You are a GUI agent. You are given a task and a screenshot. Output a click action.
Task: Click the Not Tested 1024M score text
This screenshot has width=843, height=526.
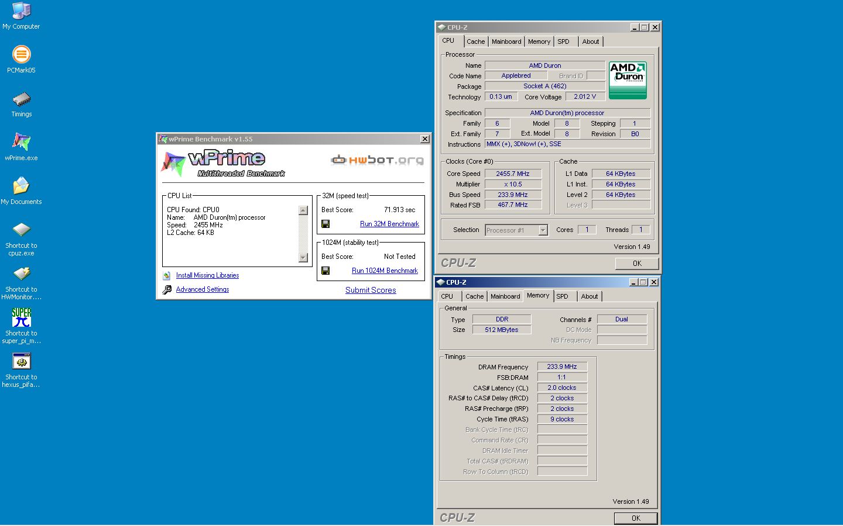(400, 257)
